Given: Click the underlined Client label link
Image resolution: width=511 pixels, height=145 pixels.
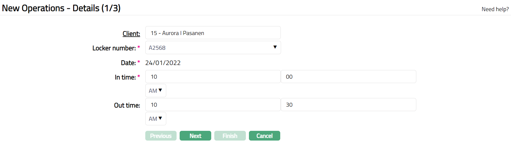Looking at the screenshot, I should pos(131,34).
